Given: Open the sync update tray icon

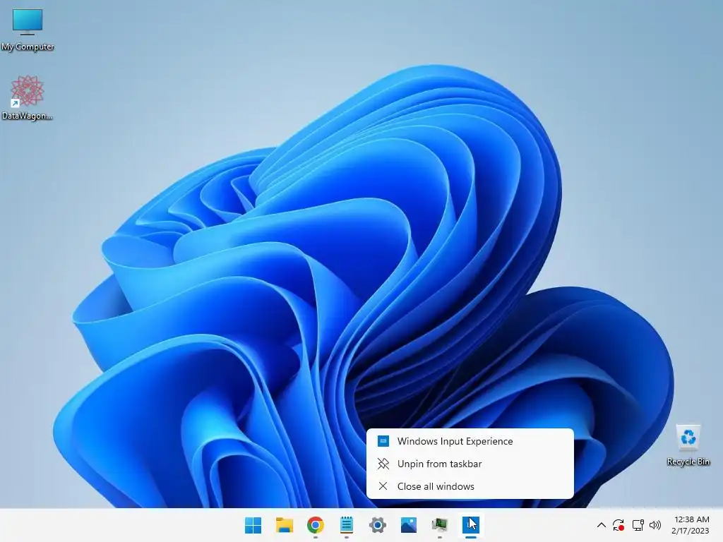Looking at the screenshot, I should tap(619, 525).
